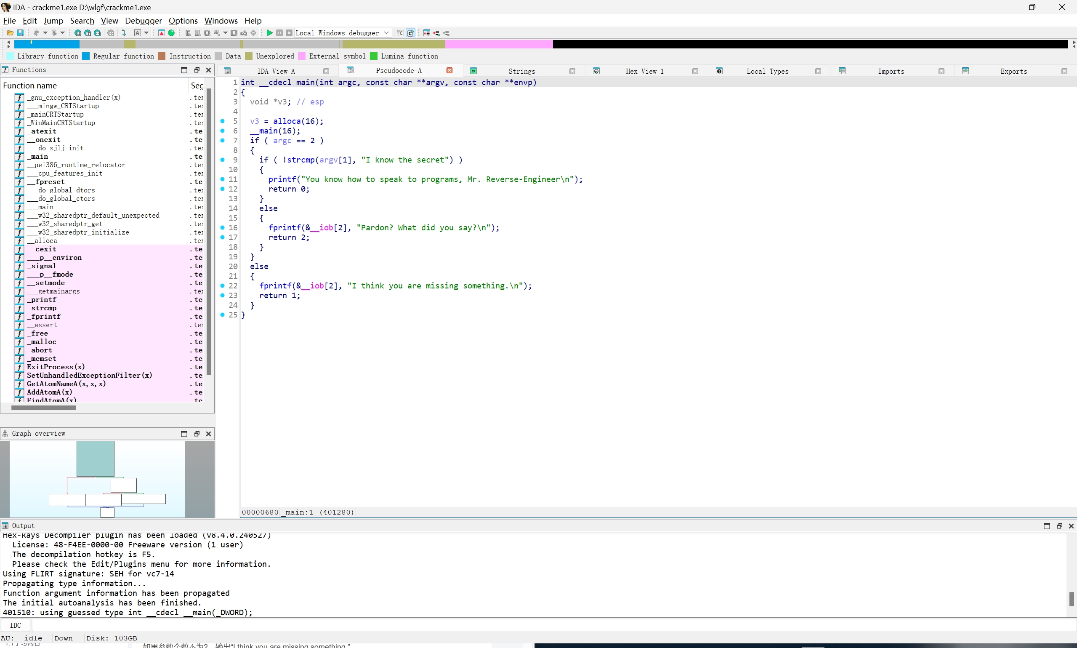The width and height of the screenshot is (1077, 648).
Task: Click the pencil icon in the toolbar
Action: 244,33
